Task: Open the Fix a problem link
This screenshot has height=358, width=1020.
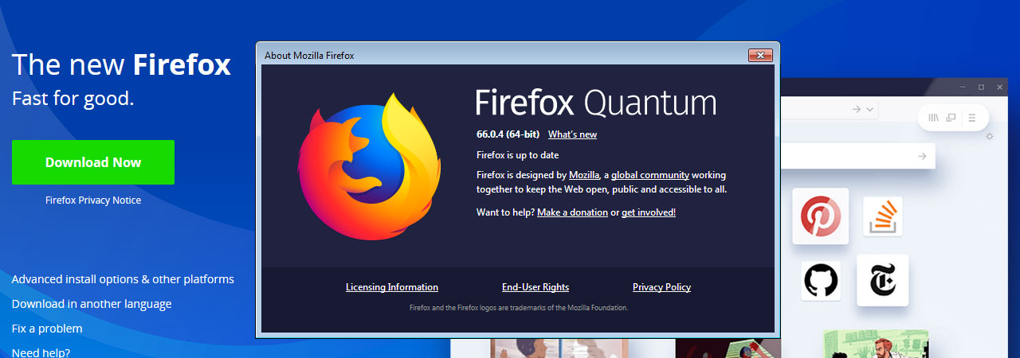Action: (x=47, y=329)
